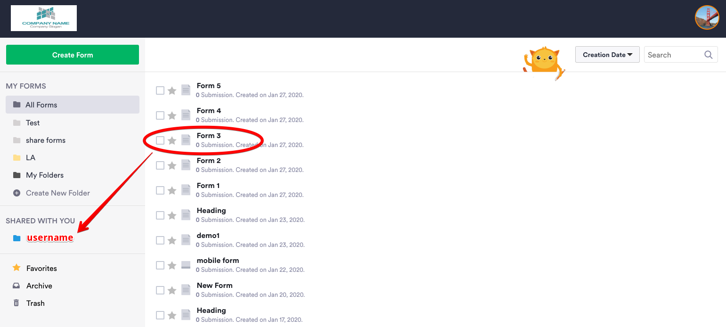Open the shared username folder
Screen dimensions: 726x327
click(49, 238)
